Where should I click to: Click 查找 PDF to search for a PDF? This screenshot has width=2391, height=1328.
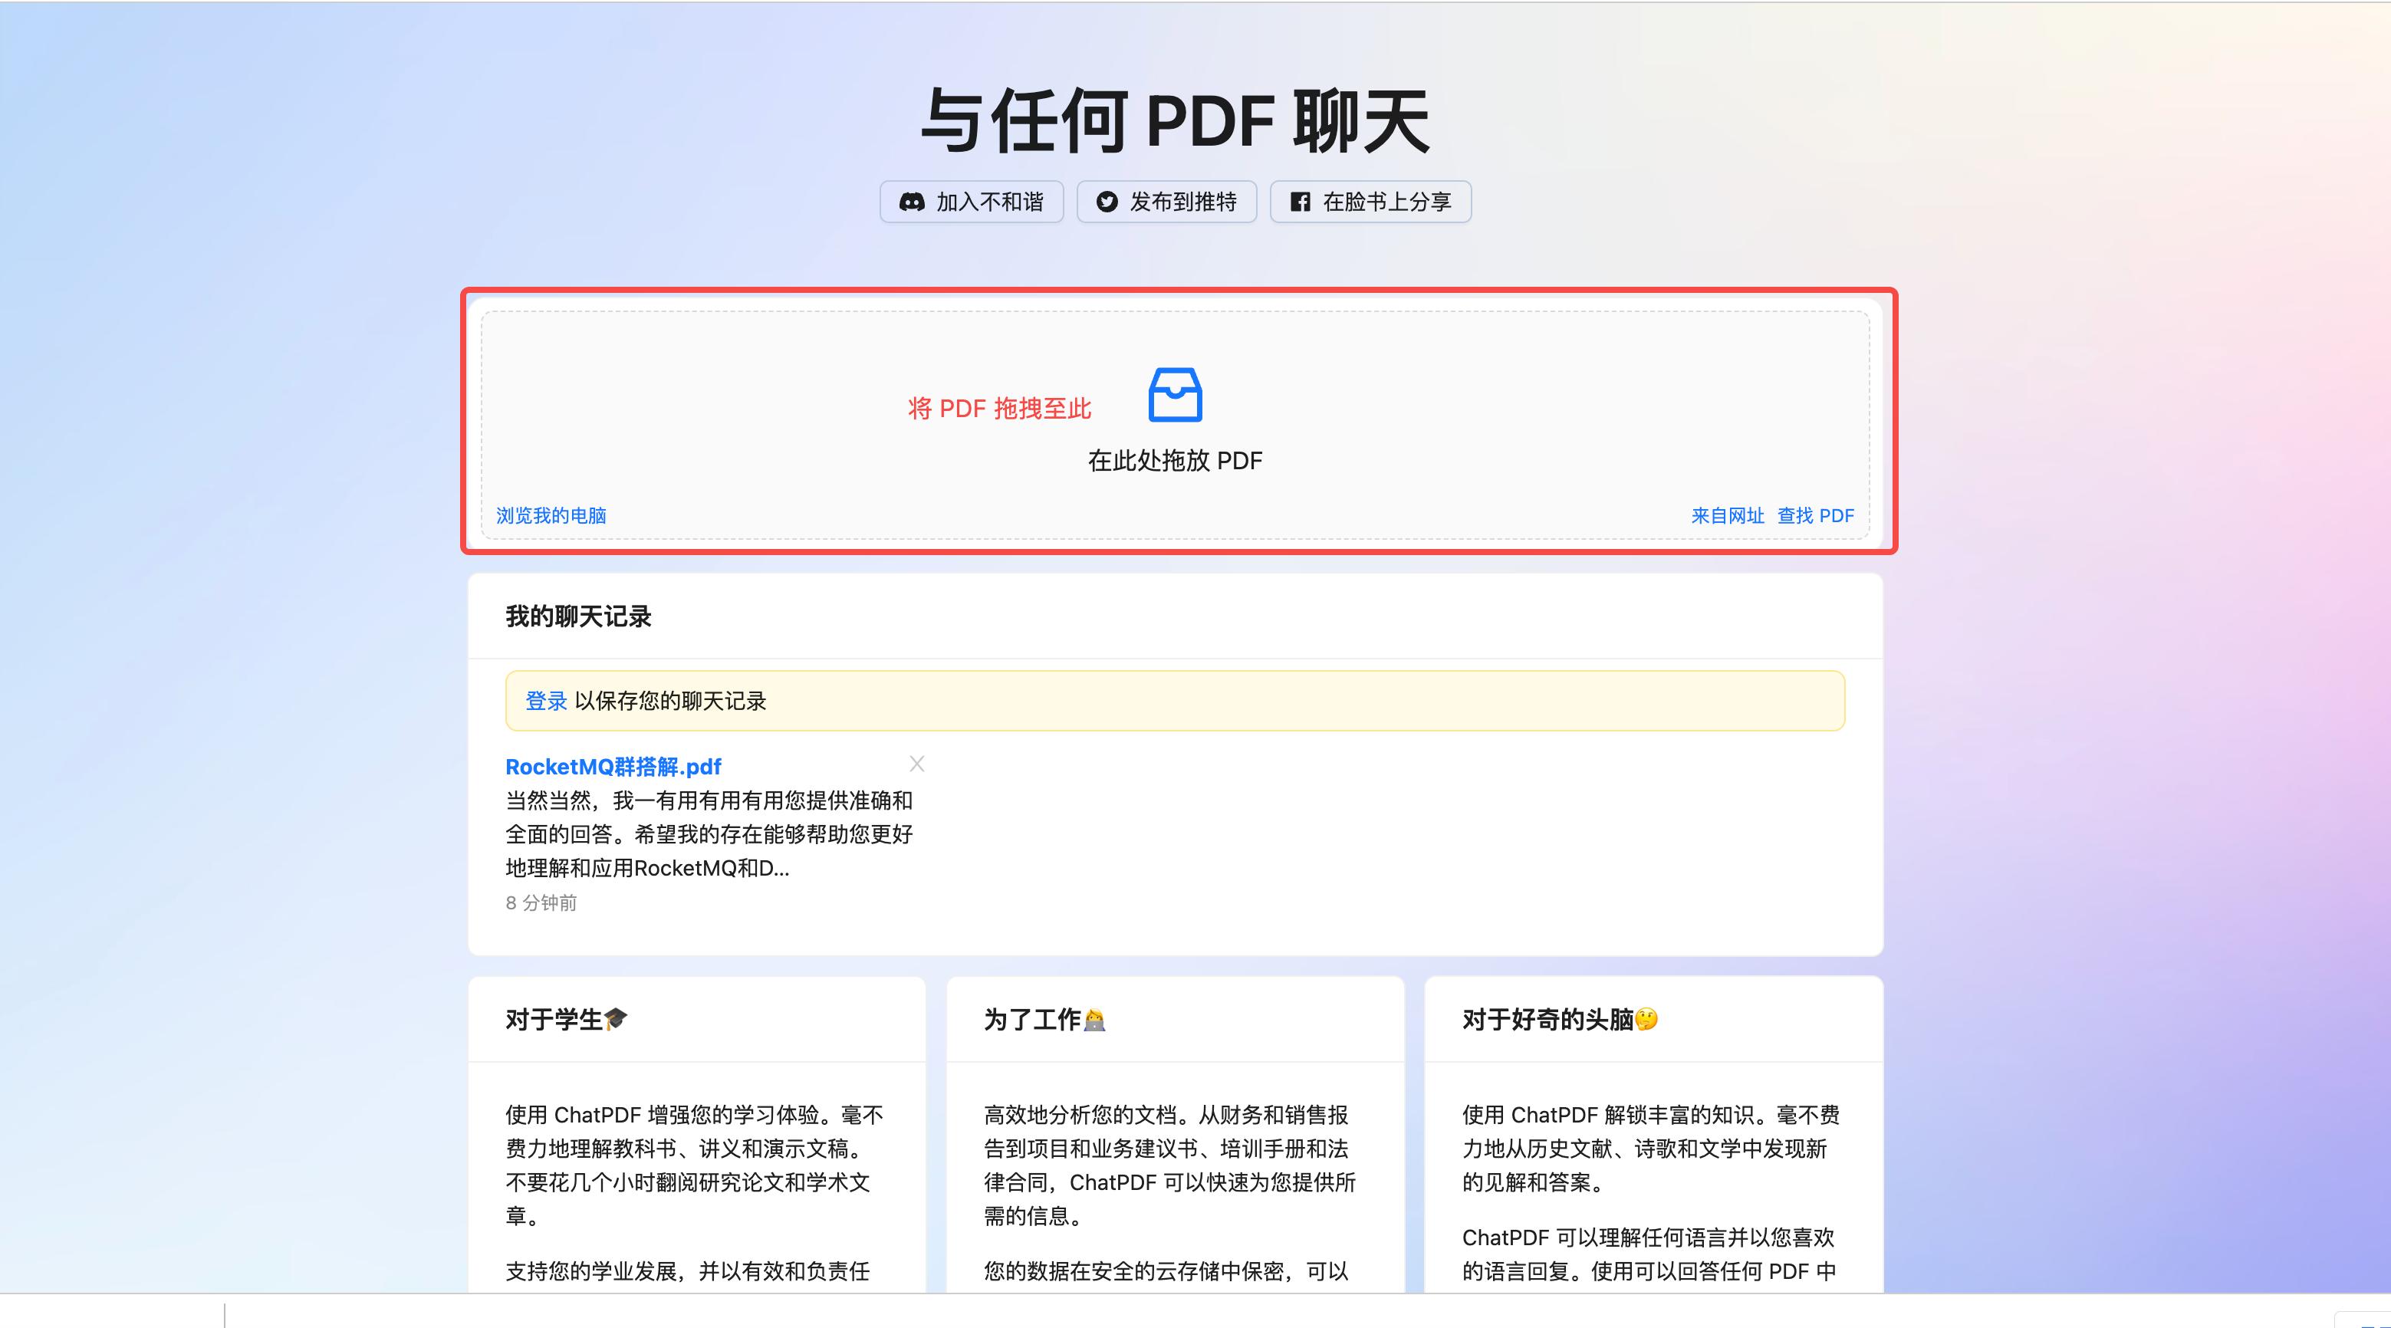pos(1816,515)
